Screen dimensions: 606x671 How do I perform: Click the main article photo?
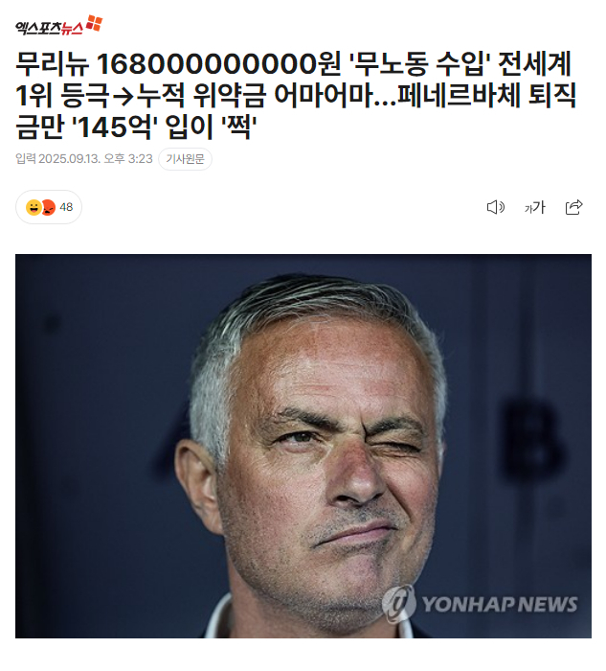tap(303, 446)
